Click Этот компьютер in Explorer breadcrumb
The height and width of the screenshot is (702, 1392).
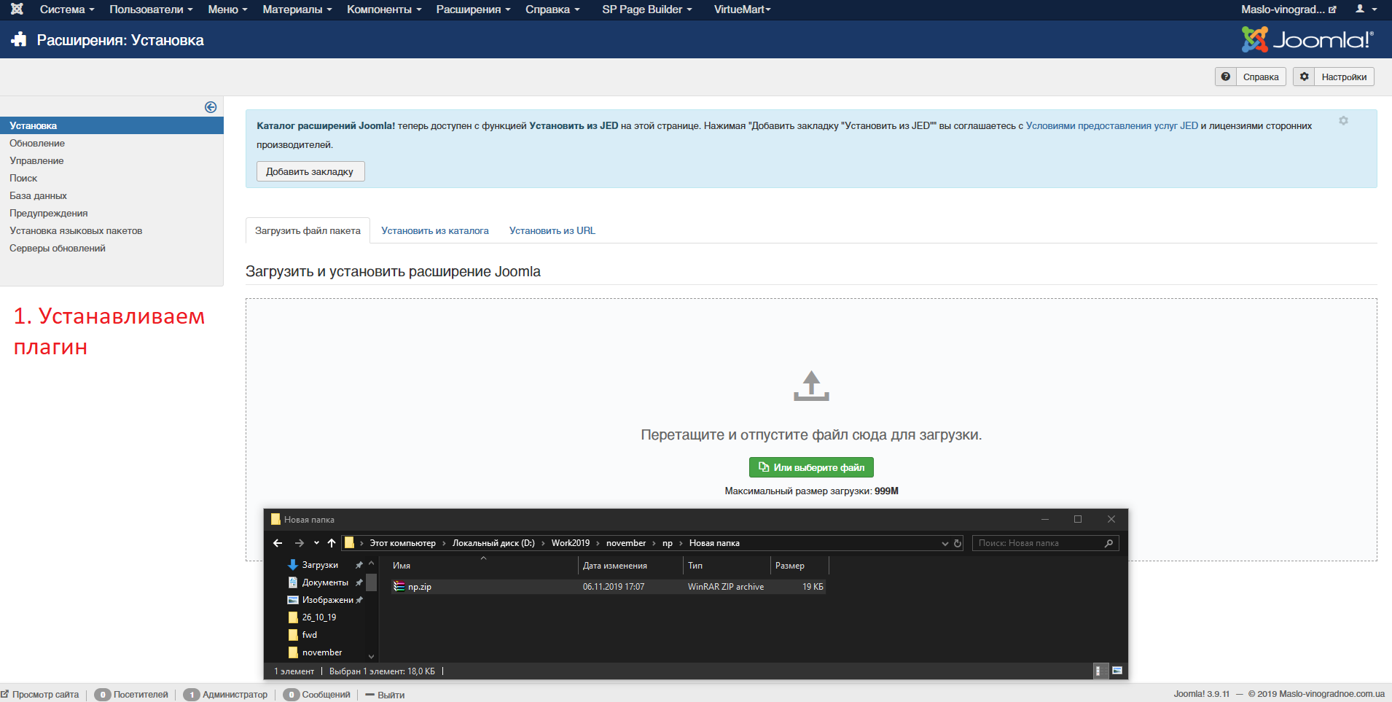[402, 543]
